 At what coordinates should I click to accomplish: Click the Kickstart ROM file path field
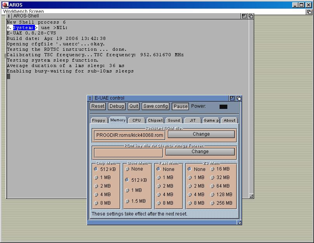(129, 135)
